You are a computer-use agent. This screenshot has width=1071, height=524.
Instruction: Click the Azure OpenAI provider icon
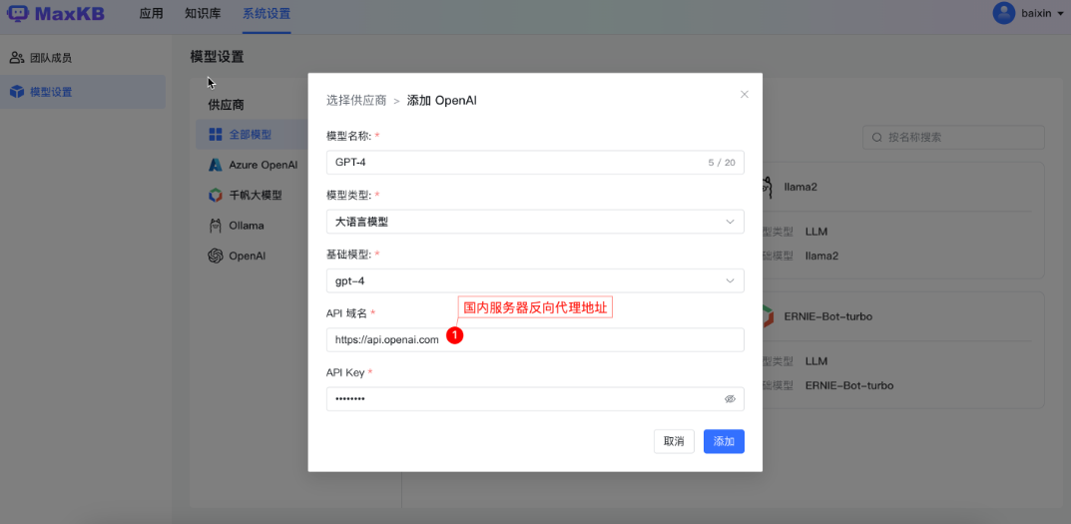(x=215, y=165)
